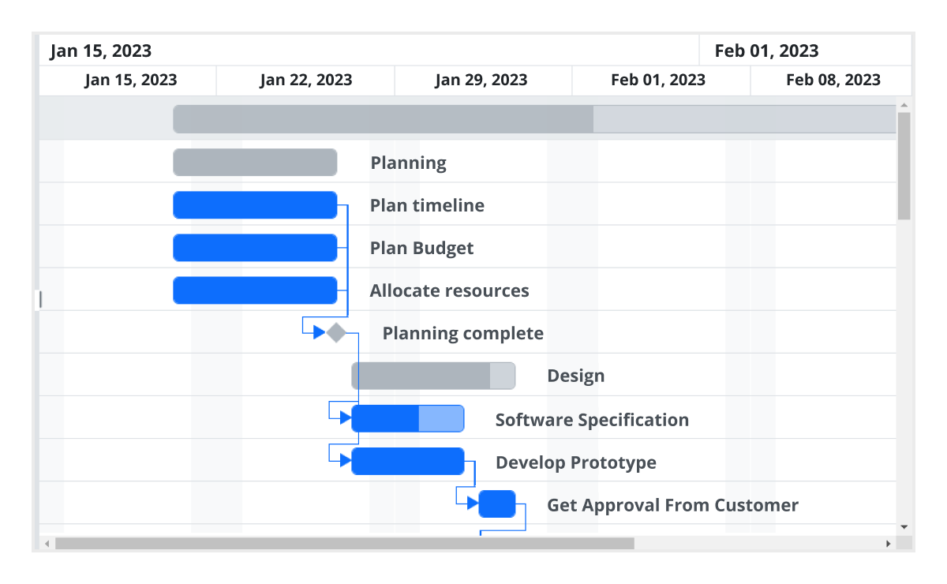Select the Plan timeline task bar

pos(255,204)
